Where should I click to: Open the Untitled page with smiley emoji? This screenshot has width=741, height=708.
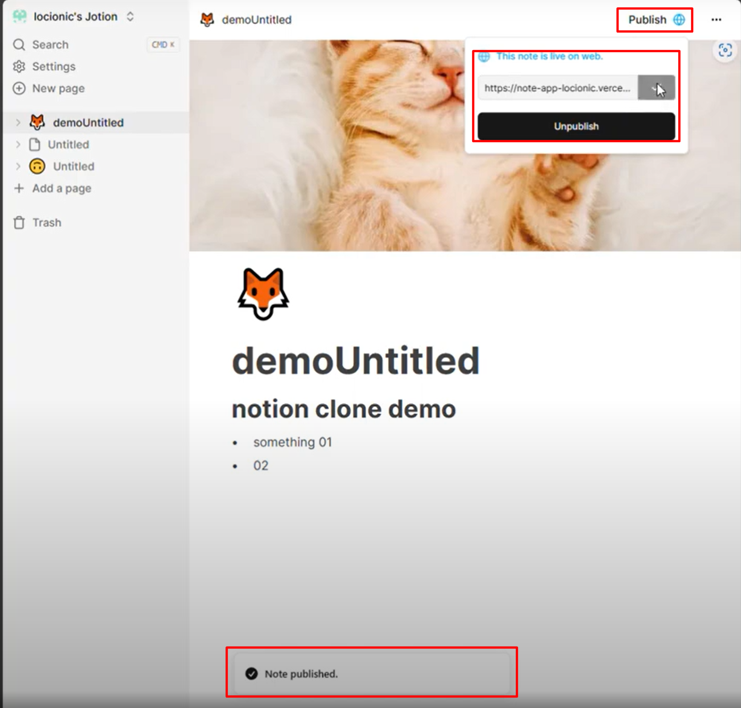click(x=96, y=166)
